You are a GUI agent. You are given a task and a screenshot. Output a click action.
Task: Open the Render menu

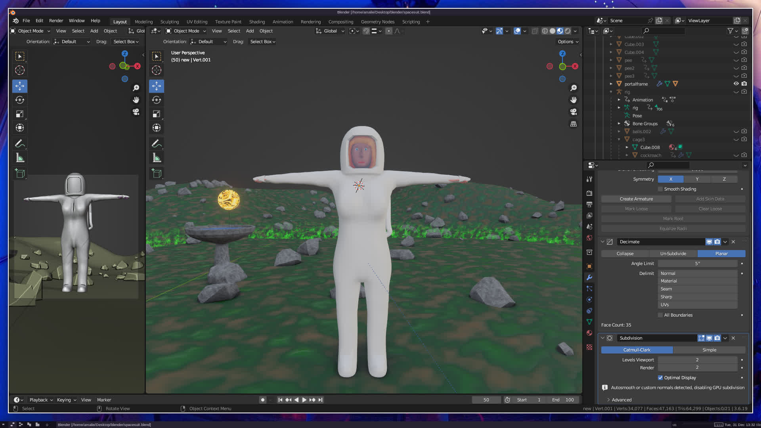[x=56, y=21]
